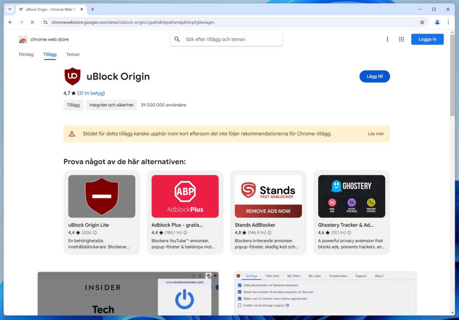Click the bookmark star in the address bar
This screenshot has height=320, width=459.
pos(422,22)
